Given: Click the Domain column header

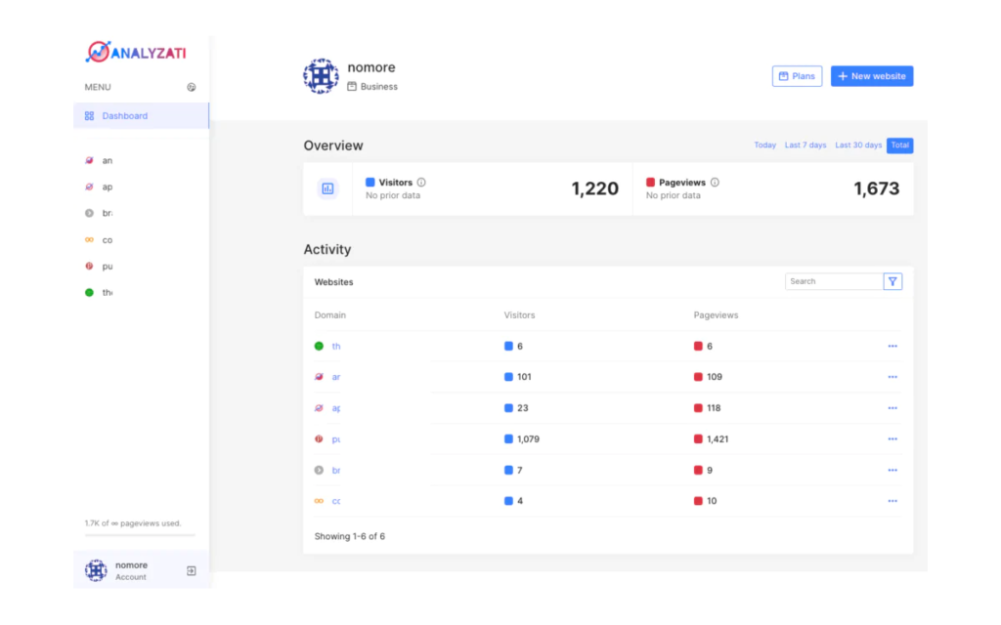Looking at the screenshot, I should (x=330, y=315).
